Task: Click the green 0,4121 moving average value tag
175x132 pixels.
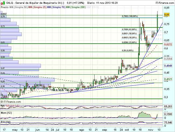Action: tap(168, 79)
